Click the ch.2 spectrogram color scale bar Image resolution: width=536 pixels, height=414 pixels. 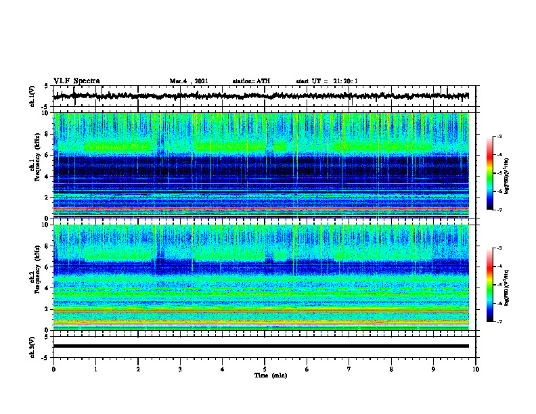pyautogui.click(x=489, y=285)
